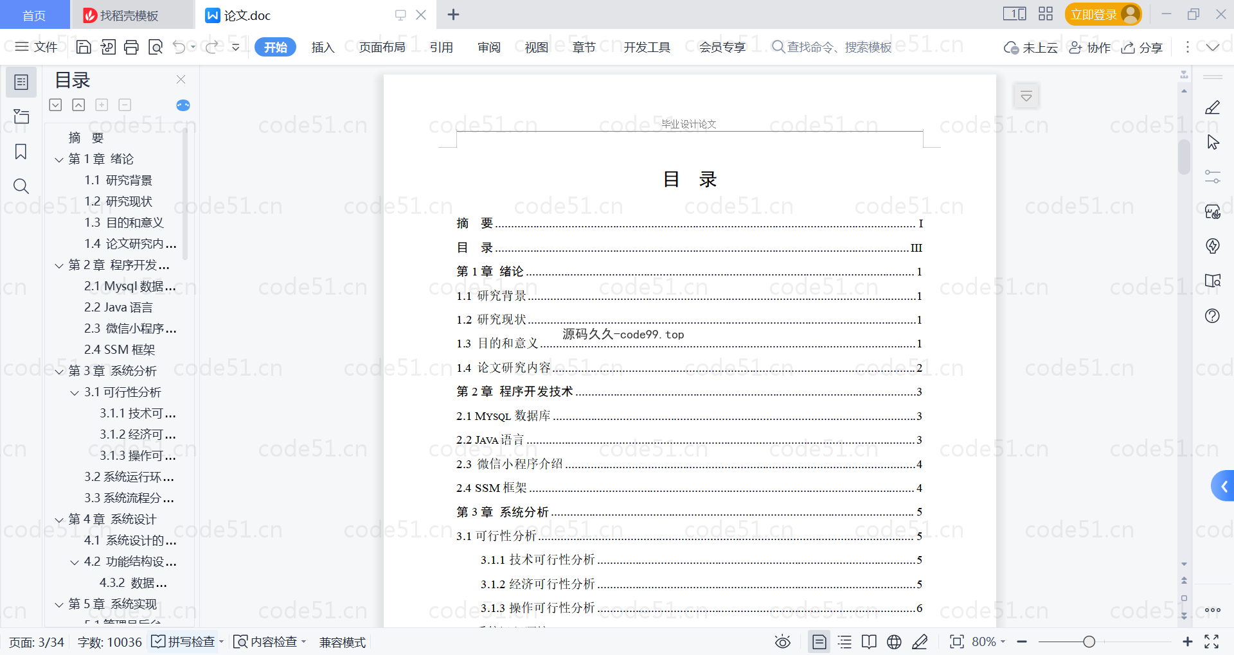The height and width of the screenshot is (655, 1234).
Task: Collapse 第3章 系统分析 tree node
Action: [x=59, y=371]
